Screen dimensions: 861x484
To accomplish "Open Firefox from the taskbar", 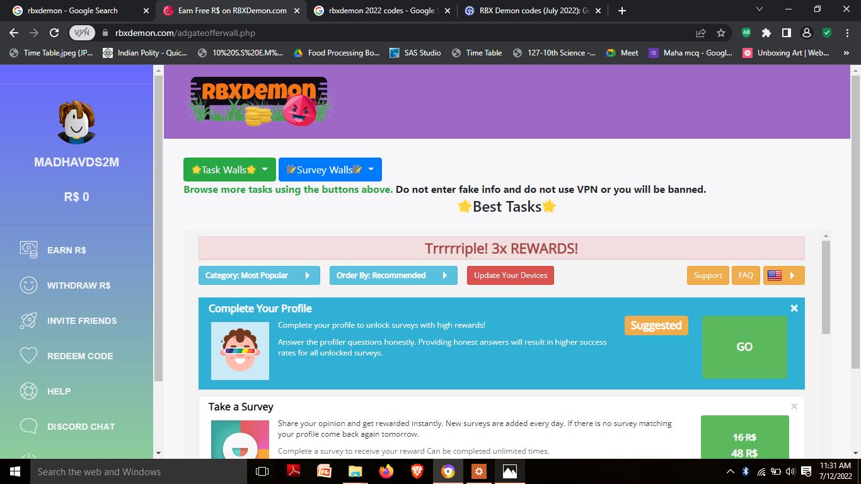I will pos(386,471).
